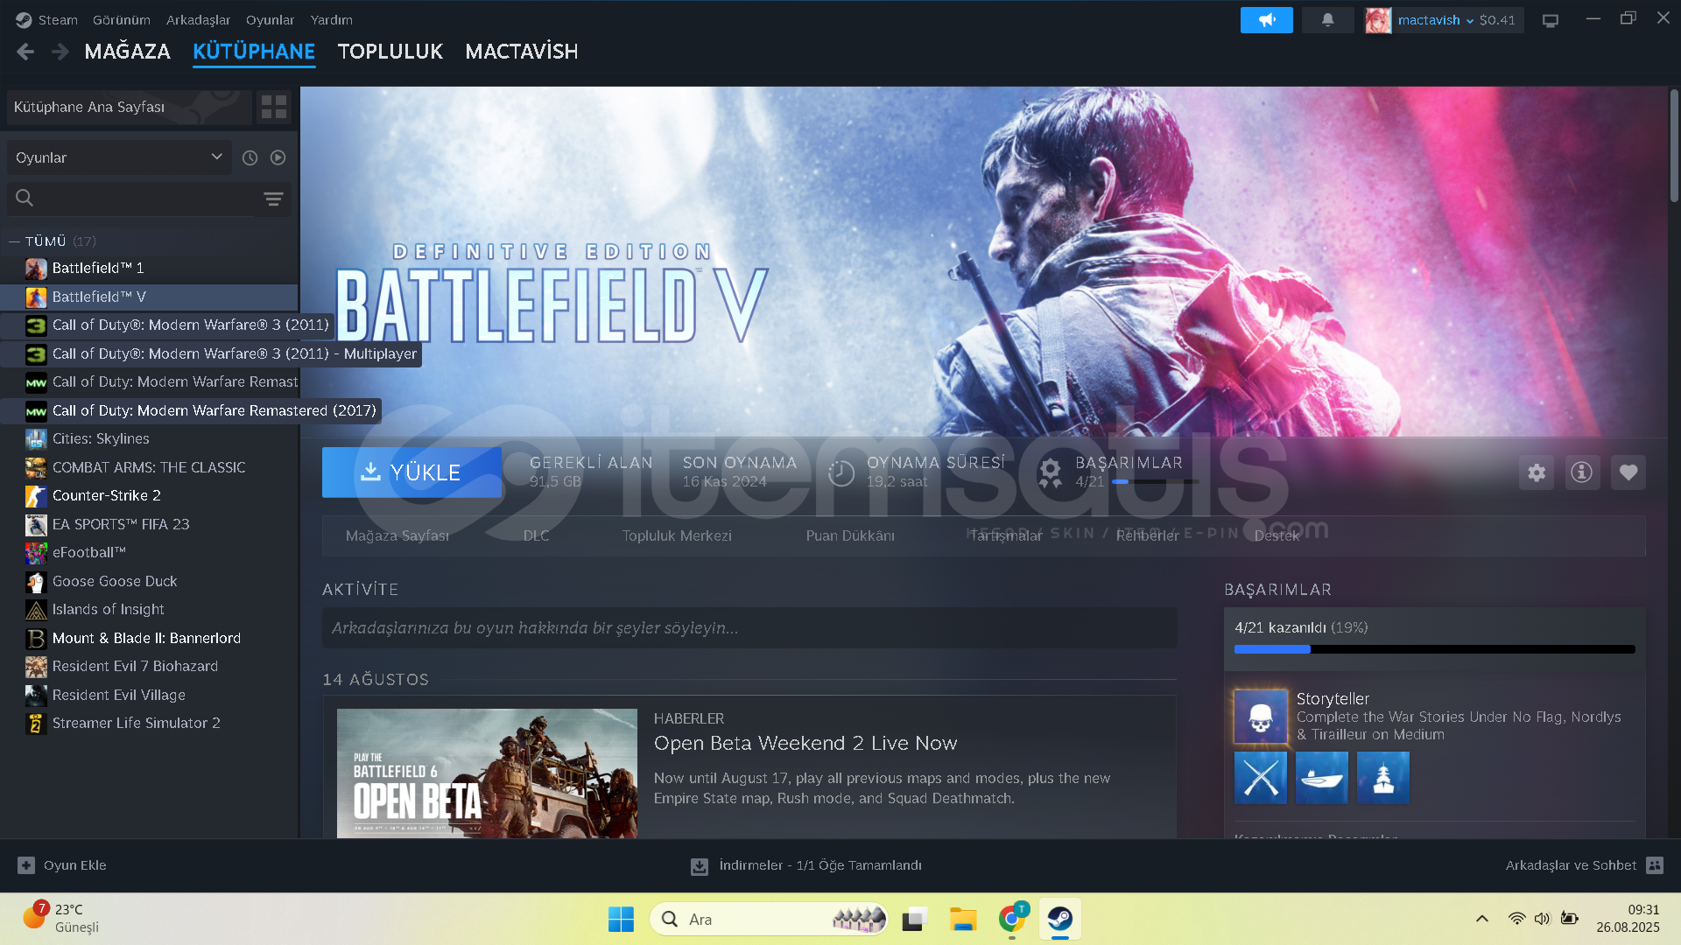1681x945 pixels.
Task: Open the notifications bell
Action: [1327, 20]
